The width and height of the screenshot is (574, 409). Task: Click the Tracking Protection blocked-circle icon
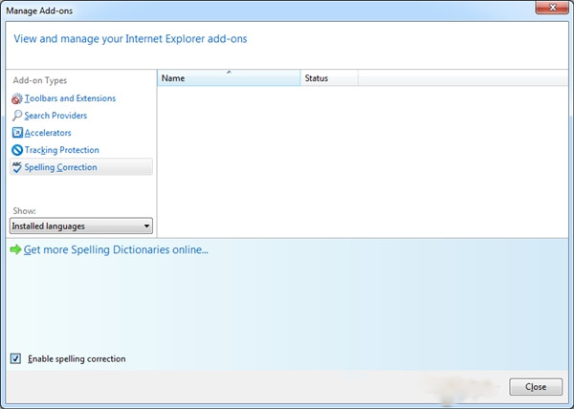point(17,150)
